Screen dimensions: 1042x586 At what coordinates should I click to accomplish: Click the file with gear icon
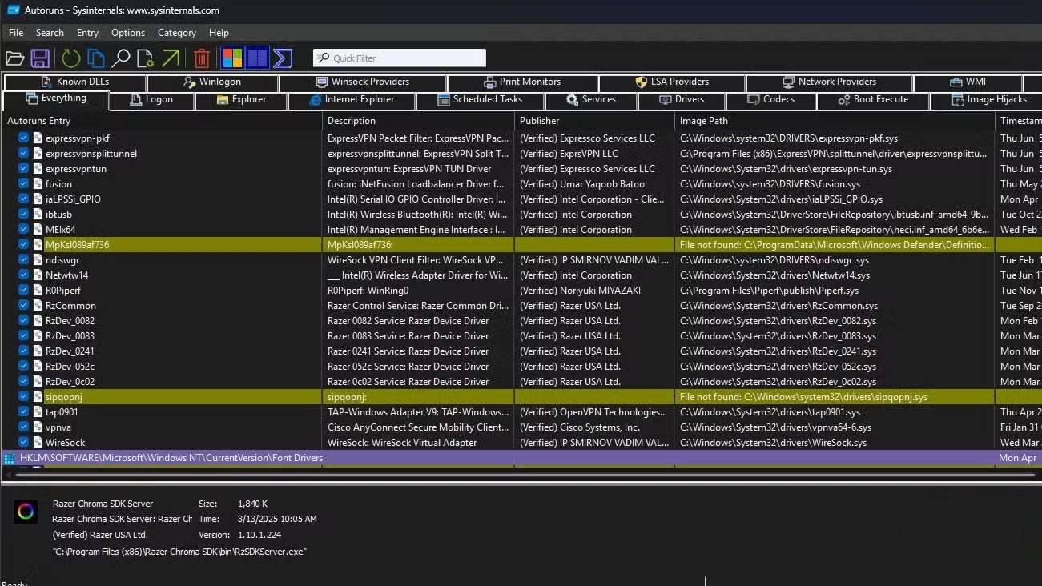tap(145, 58)
